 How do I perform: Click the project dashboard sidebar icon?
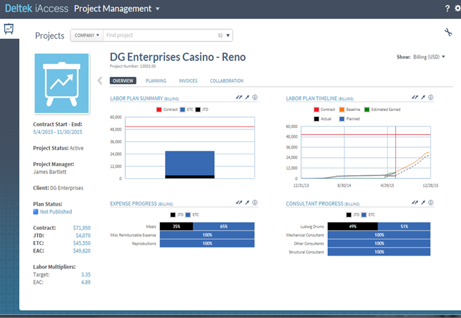9,29
